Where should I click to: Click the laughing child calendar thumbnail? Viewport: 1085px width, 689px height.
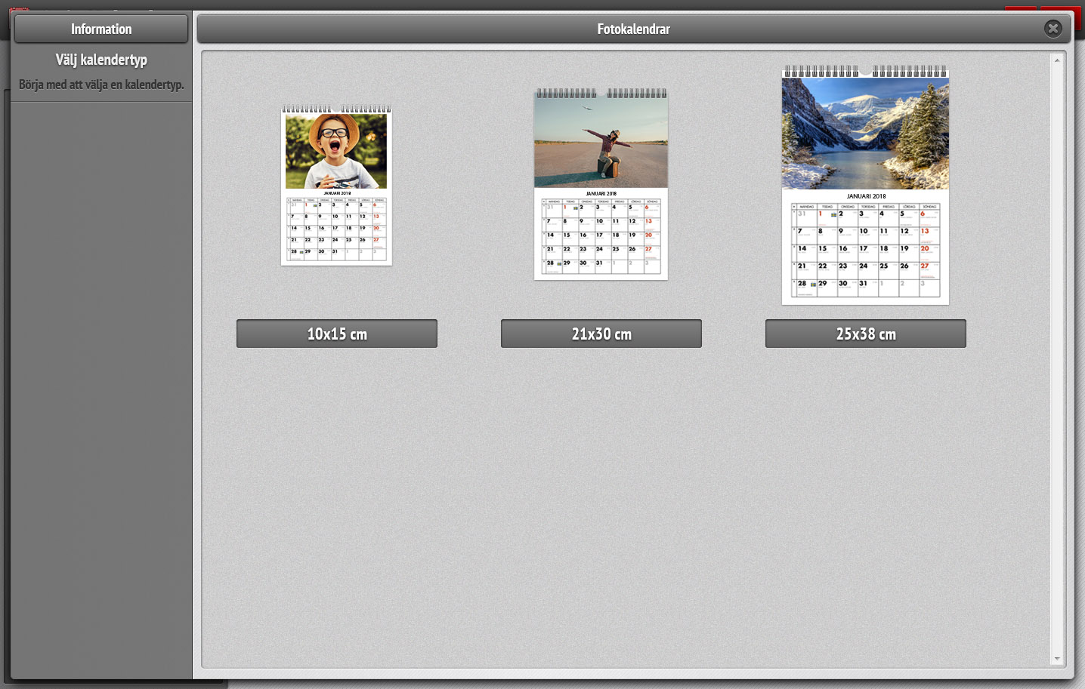[336, 186]
